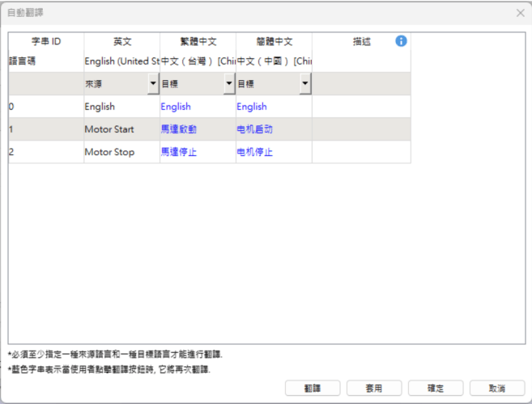532x404 pixels.
Task: Open the 目標 dropdown under 簡體中文 column
Action: coord(304,83)
